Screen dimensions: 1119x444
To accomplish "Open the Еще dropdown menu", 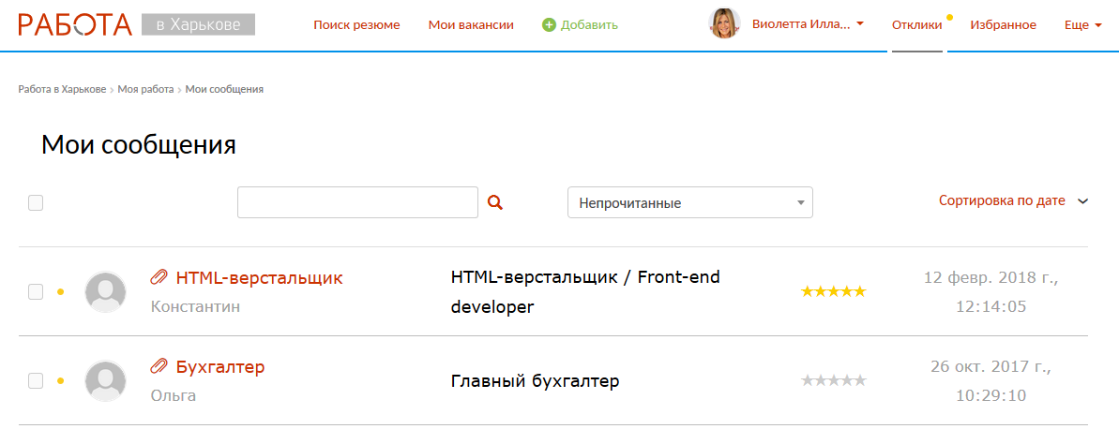I will click(x=1083, y=25).
